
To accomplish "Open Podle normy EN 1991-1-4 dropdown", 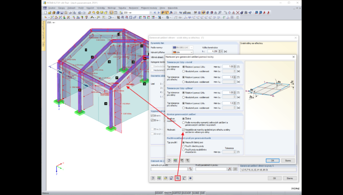I will point(182,47).
